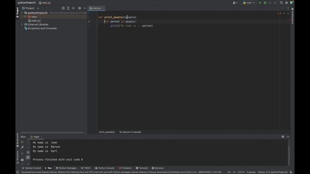Toggle soft-wrap icon in Run console
This screenshot has width=310, height=174.
(x=28, y=152)
